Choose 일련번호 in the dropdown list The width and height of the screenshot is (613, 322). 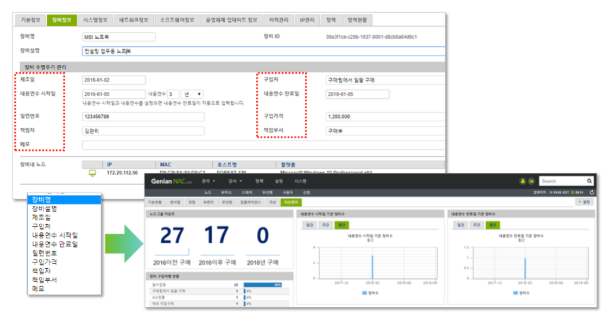pos(65,253)
